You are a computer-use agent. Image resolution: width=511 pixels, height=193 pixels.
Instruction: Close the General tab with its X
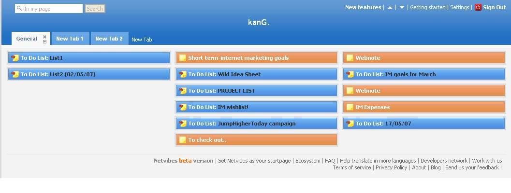tap(44, 37)
